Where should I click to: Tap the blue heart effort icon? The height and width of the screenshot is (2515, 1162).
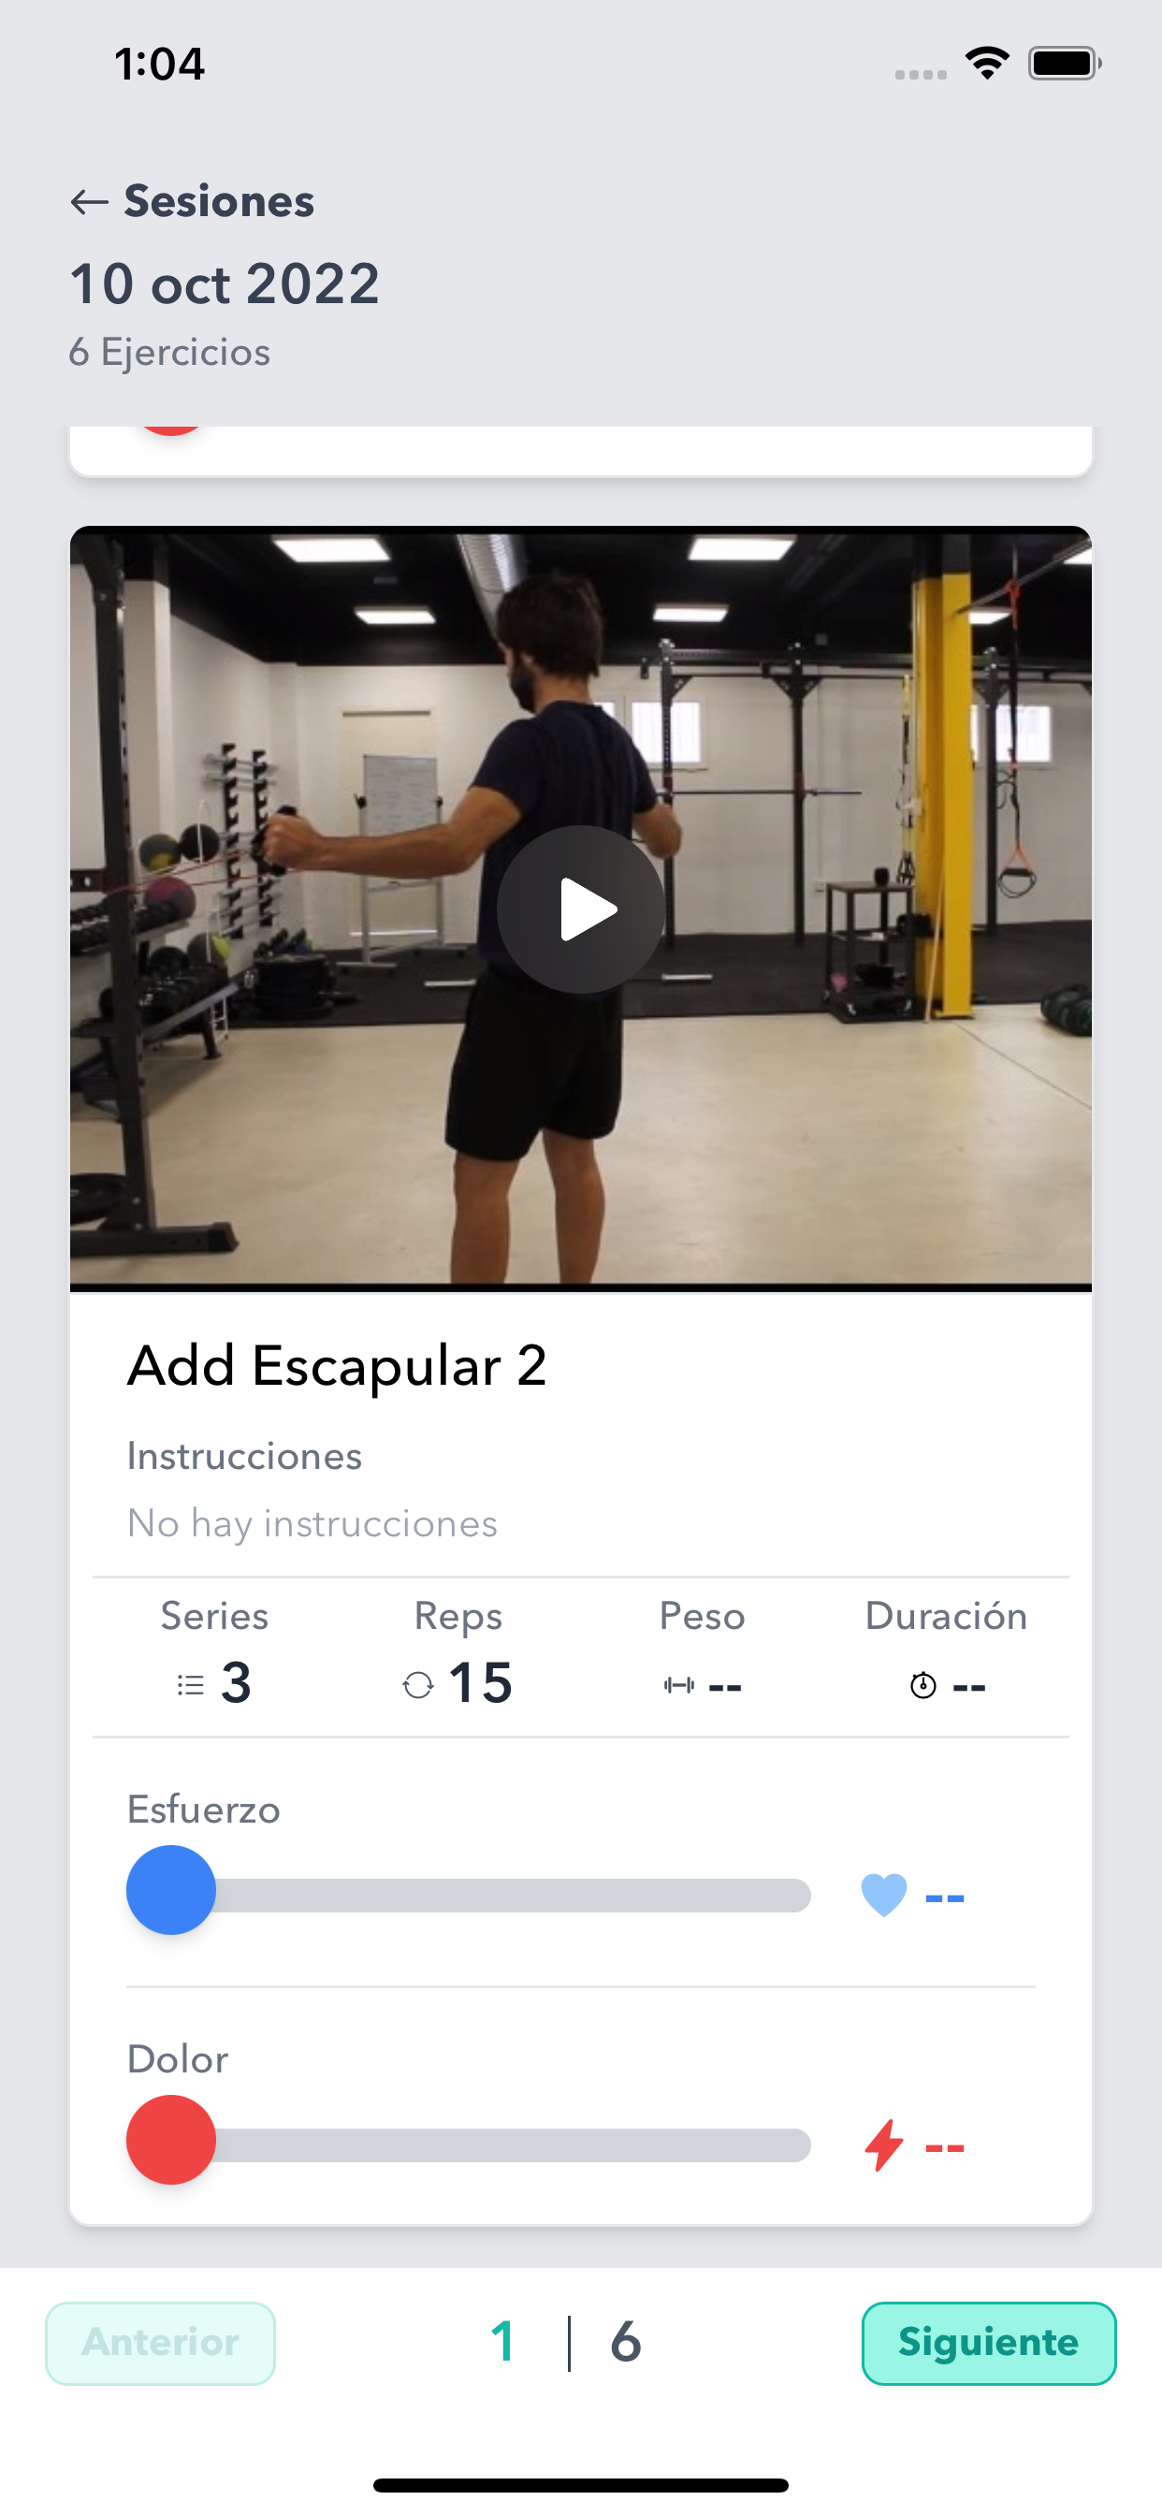(884, 1896)
